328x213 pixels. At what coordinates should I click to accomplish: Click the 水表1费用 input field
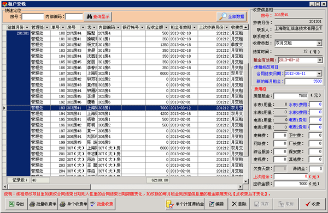tap(315, 105)
